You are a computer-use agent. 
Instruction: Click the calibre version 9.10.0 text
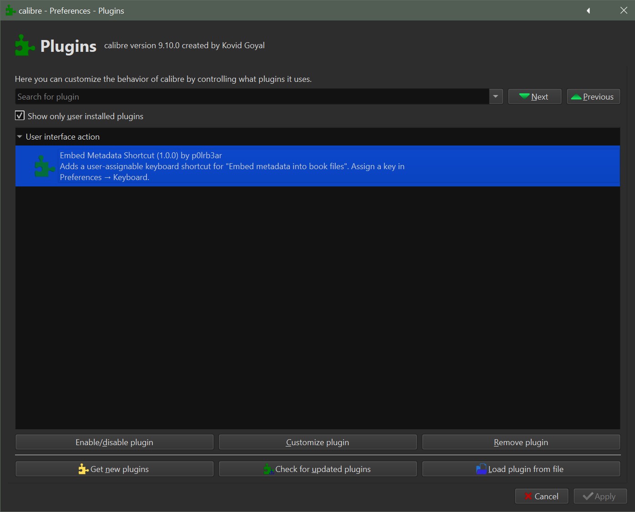click(x=184, y=45)
